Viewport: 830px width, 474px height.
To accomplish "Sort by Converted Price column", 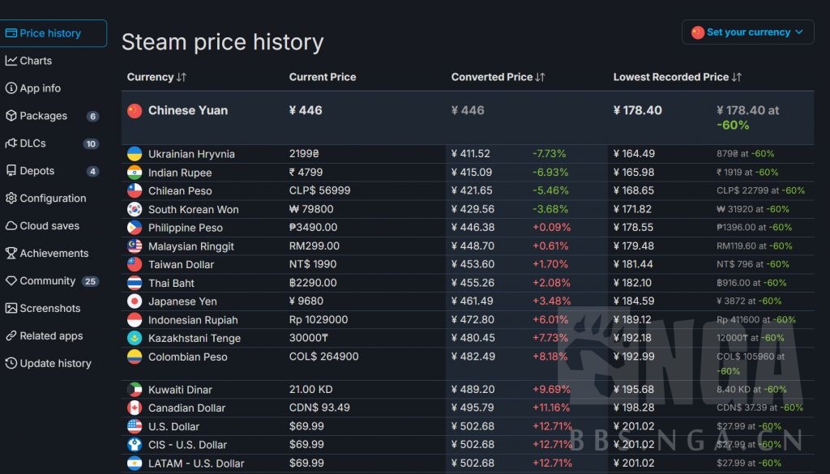I will (x=498, y=77).
